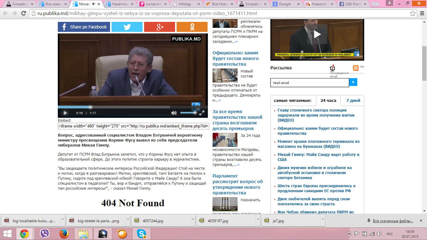Expand dropdown for big-strelet-la-parla download
The width and height of the screenshot is (427, 240).
(x=128, y=221)
